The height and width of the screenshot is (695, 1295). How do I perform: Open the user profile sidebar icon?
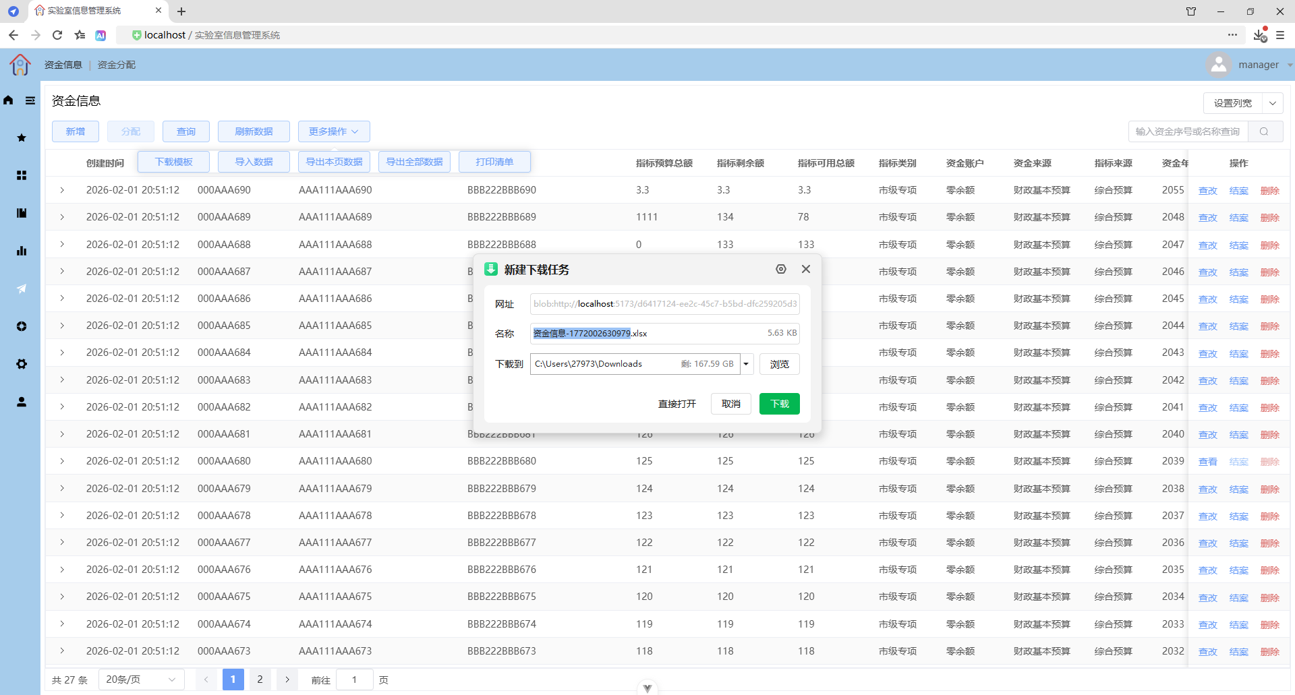click(x=22, y=402)
